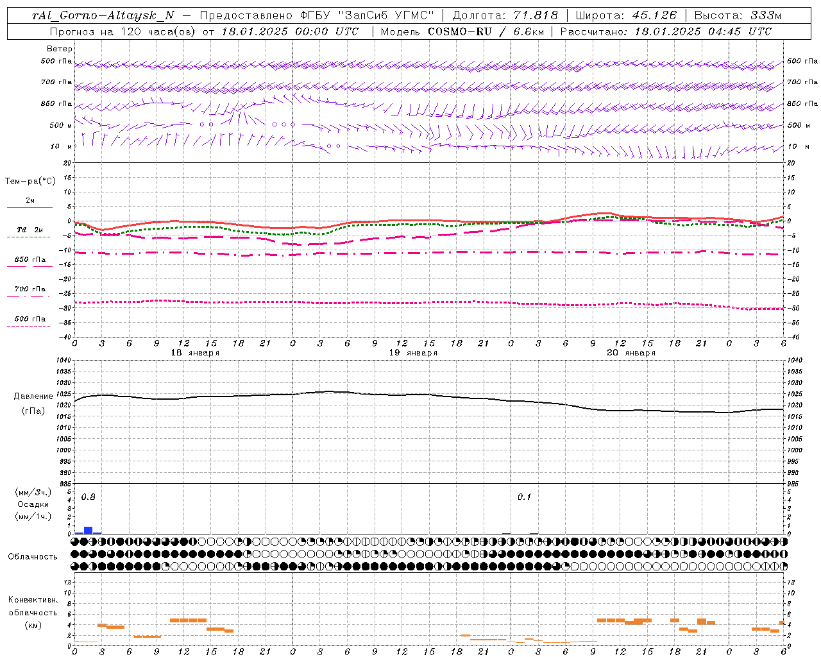Click the '0.1' precipitation total value
This screenshot has width=821, height=657.
click(x=524, y=497)
